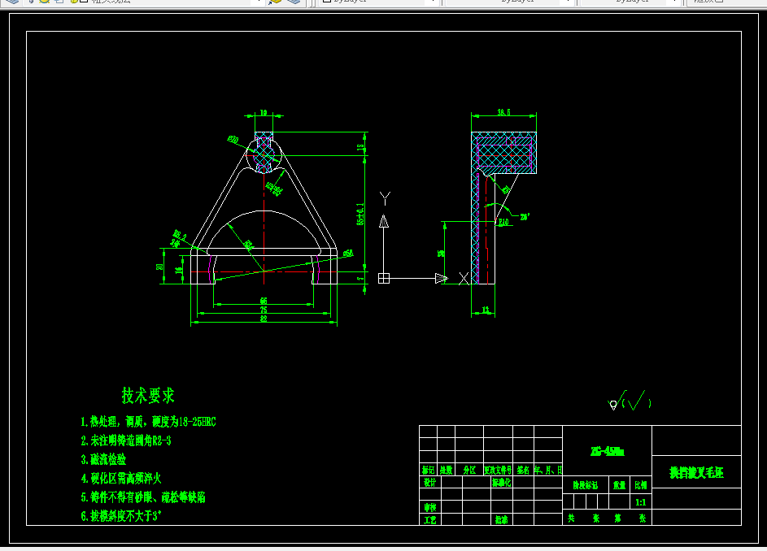Click the 85±0.1 vertical dimension
The image size is (767, 551).
tap(360, 214)
